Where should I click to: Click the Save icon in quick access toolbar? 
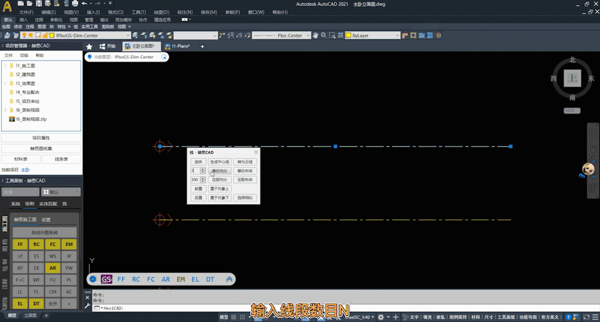pos(39,3)
